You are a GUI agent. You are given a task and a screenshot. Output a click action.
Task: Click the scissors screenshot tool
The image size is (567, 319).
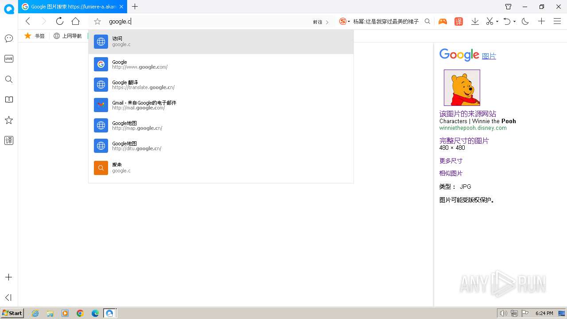coord(489,21)
